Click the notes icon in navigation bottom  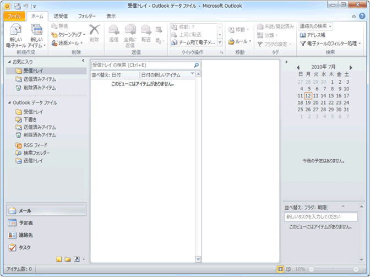click(x=59, y=259)
